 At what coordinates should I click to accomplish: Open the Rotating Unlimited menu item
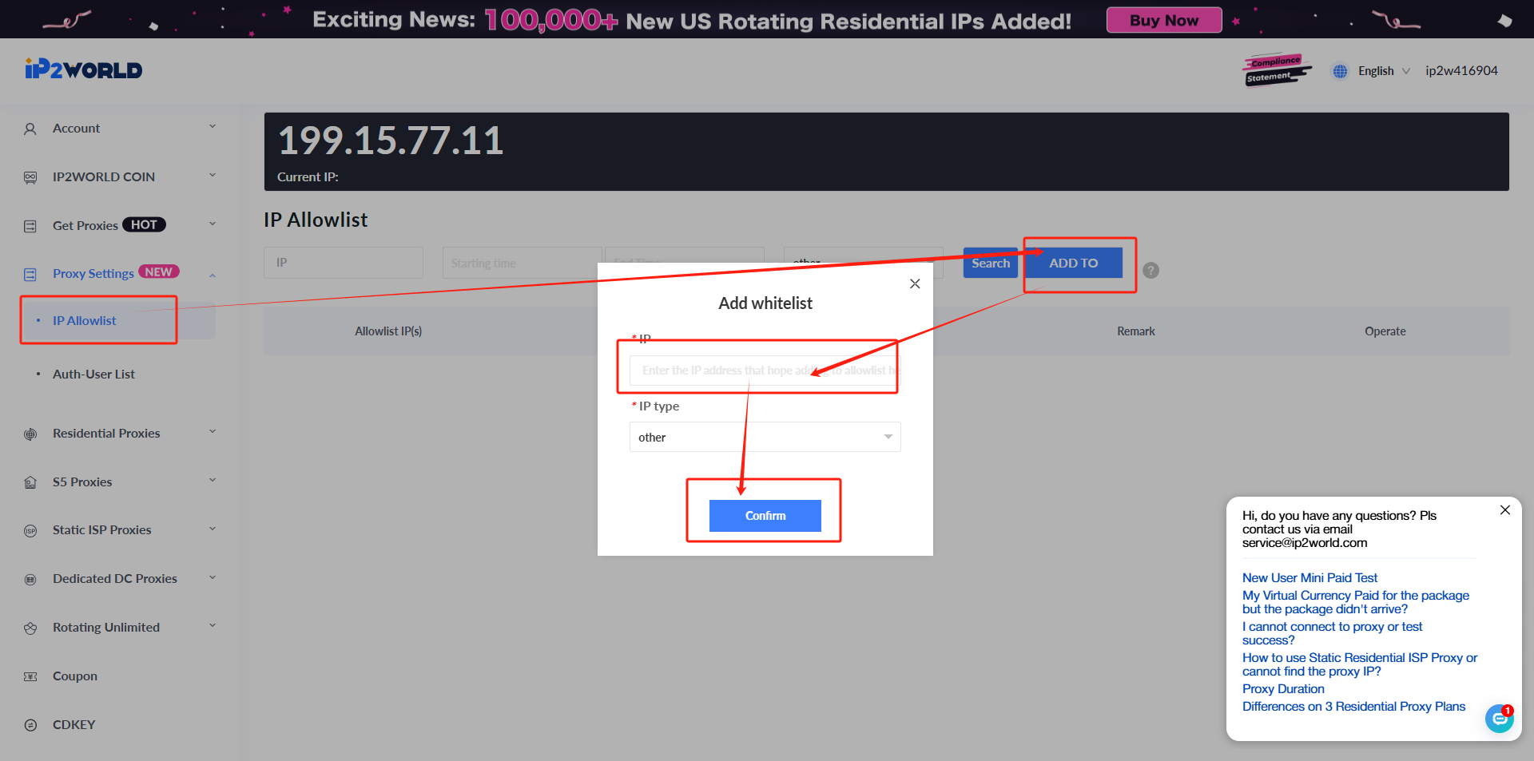pos(106,628)
